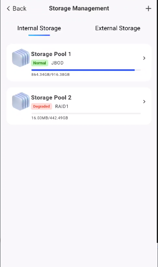The image size is (158, 267).
Task: Tap the plus icon to add storage
Action: coord(148,8)
